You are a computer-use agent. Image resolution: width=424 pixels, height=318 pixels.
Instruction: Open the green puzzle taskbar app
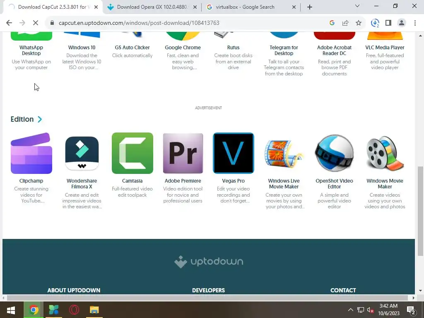[x=54, y=310]
